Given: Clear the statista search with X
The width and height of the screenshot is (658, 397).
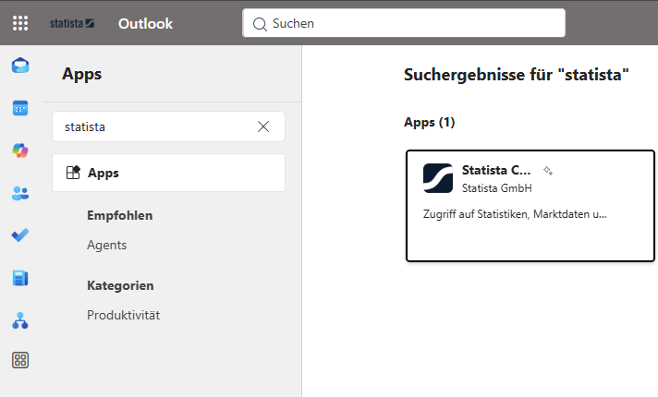Looking at the screenshot, I should point(263,126).
